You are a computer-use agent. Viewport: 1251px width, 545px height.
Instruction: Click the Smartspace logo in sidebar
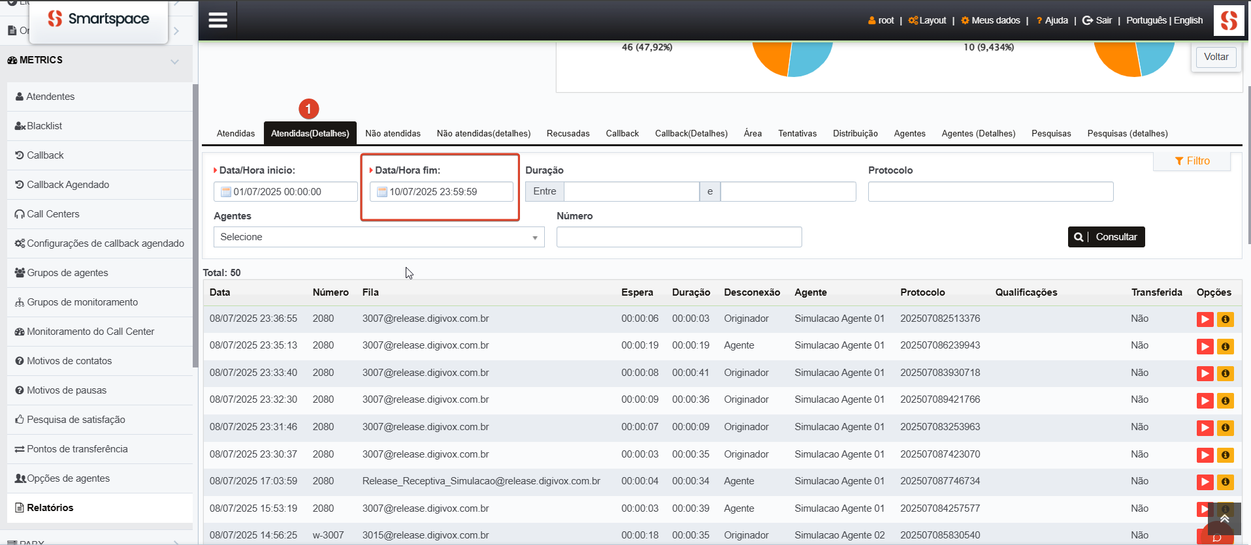(99, 19)
